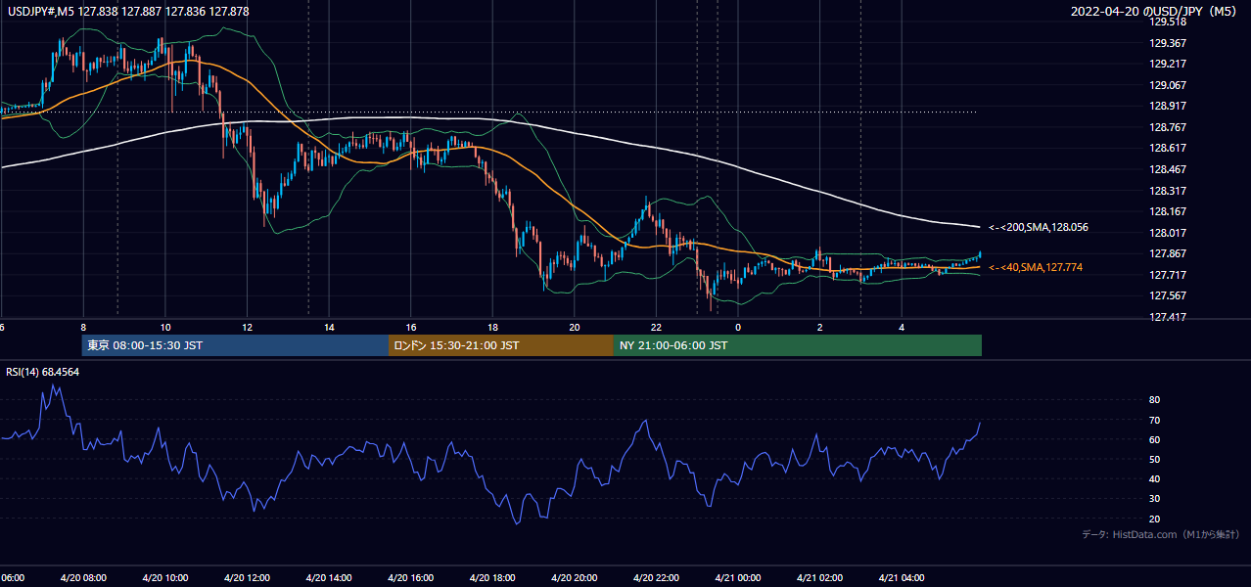Screen dimensions: 1251x587
Task: Click hour label 18 under price chart
Action: (493, 327)
